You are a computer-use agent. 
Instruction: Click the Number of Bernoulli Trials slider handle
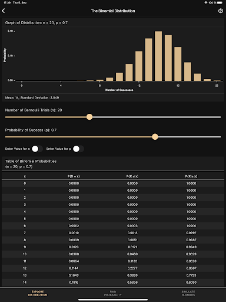click(89, 117)
